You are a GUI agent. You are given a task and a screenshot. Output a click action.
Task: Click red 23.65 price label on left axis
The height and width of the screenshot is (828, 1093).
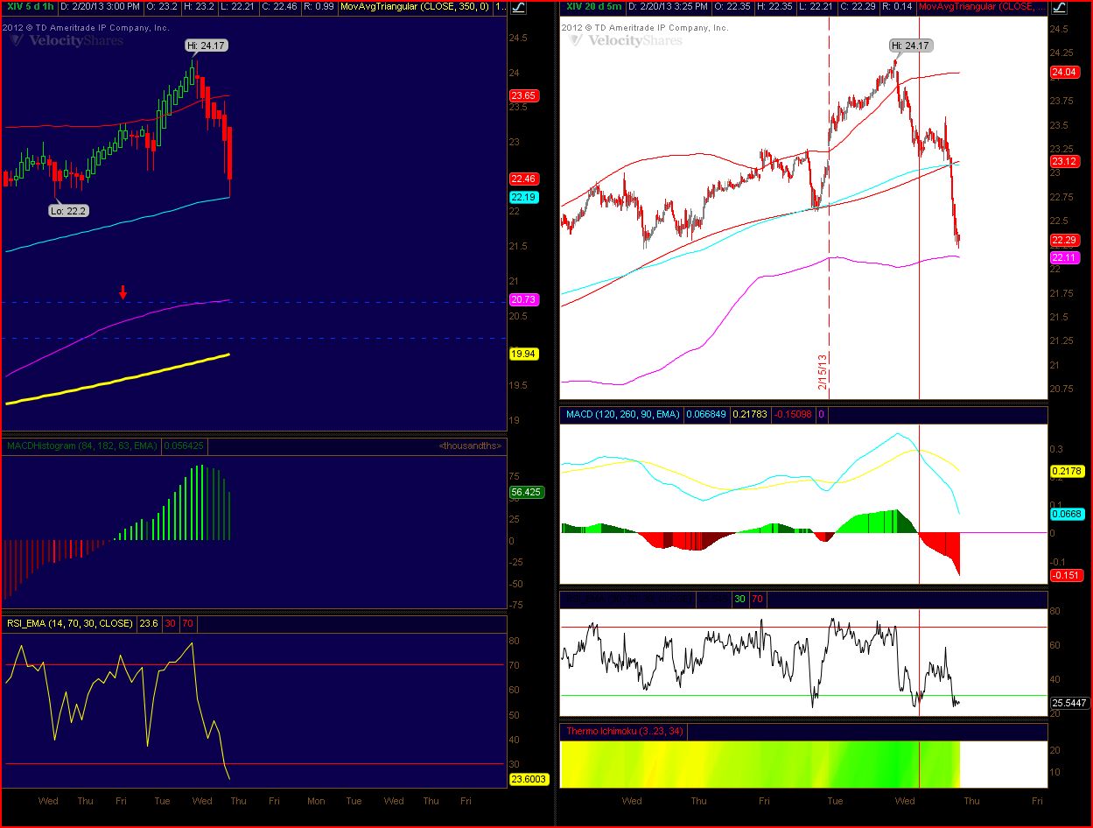pos(523,95)
